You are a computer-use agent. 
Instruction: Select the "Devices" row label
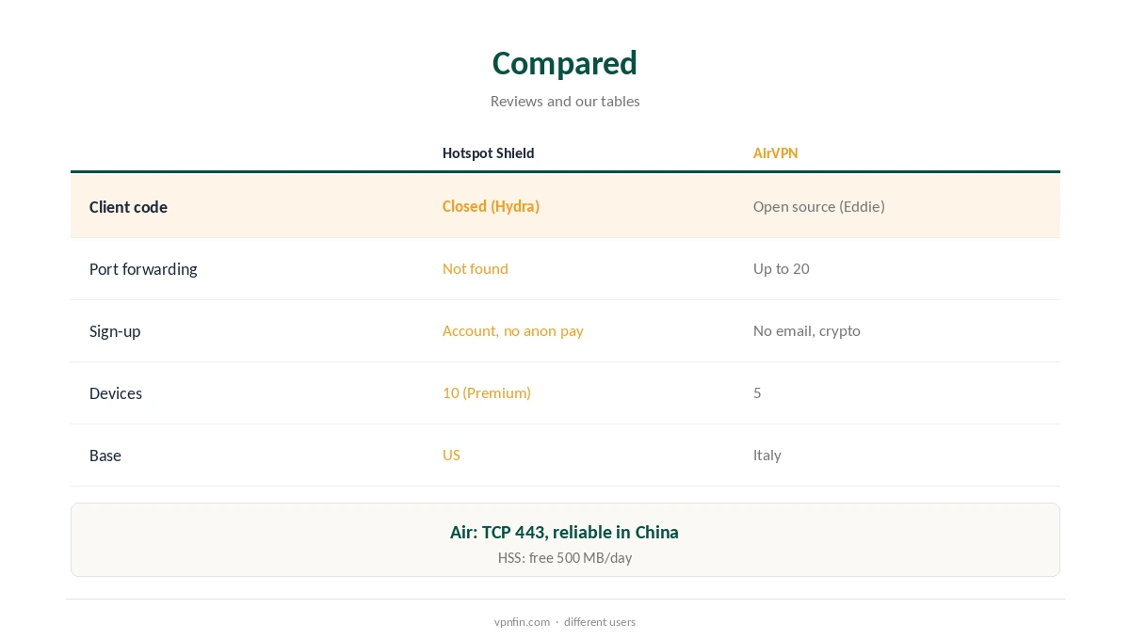[x=116, y=393]
